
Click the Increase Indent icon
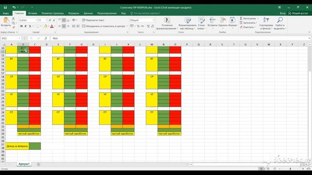point(78,26)
